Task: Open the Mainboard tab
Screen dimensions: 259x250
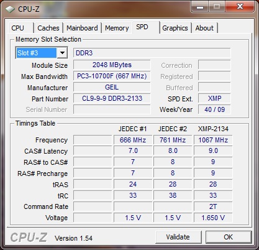Action: [82, 28]
